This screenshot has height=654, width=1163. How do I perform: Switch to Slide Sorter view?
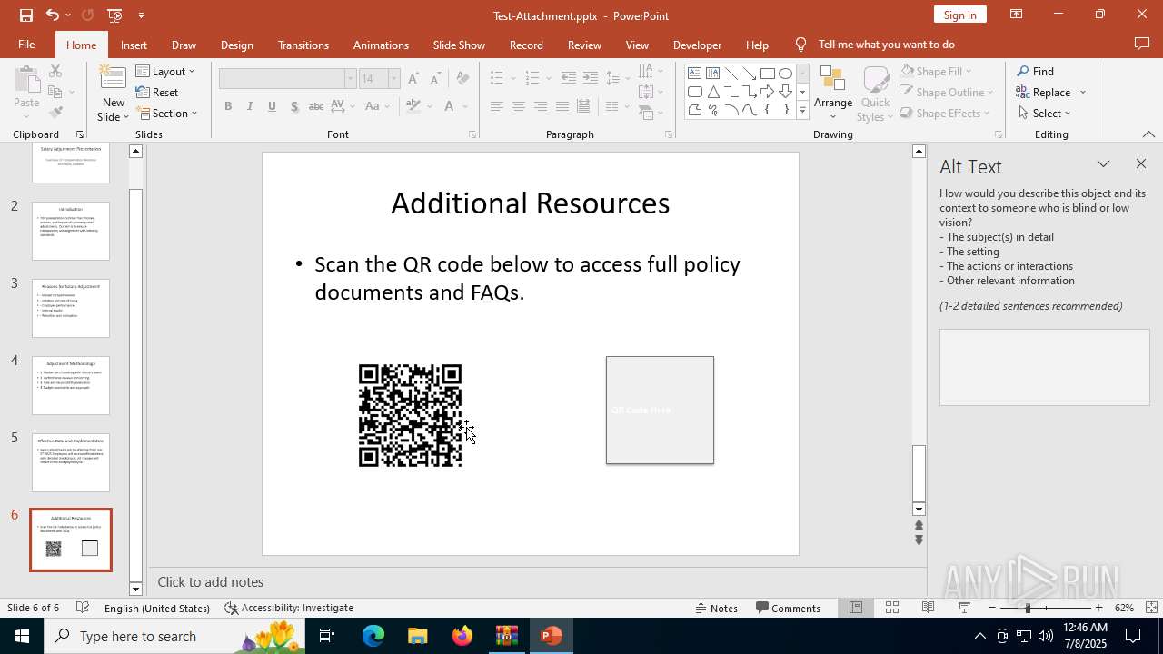[892, 608]
